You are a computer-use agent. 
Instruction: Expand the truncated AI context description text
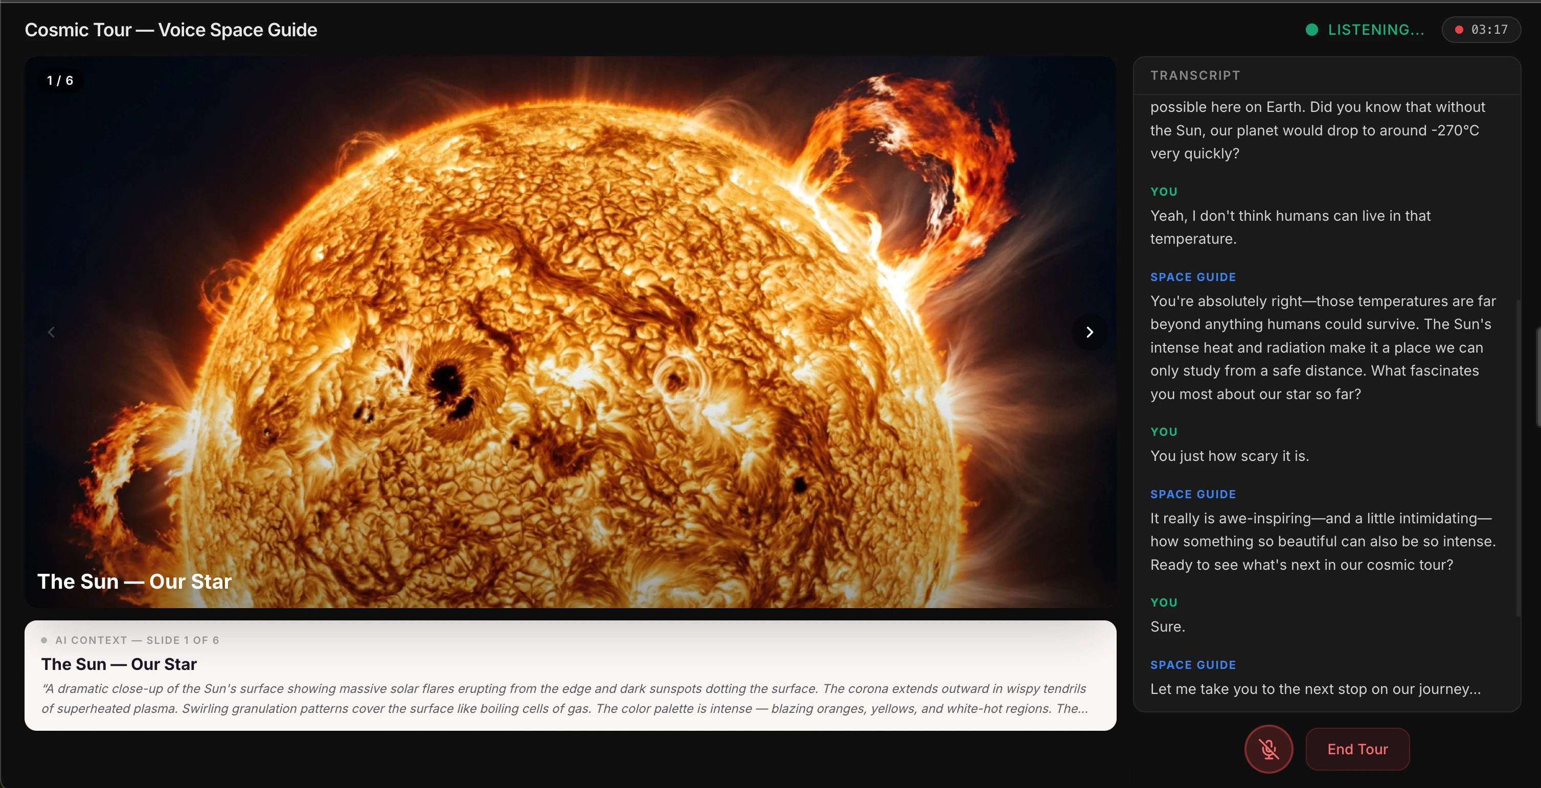(565, 699)
